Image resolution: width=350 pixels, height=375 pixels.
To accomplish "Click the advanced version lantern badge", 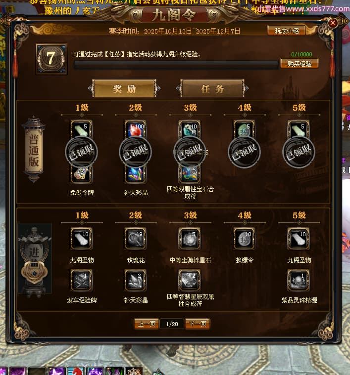I will point(35,258).
